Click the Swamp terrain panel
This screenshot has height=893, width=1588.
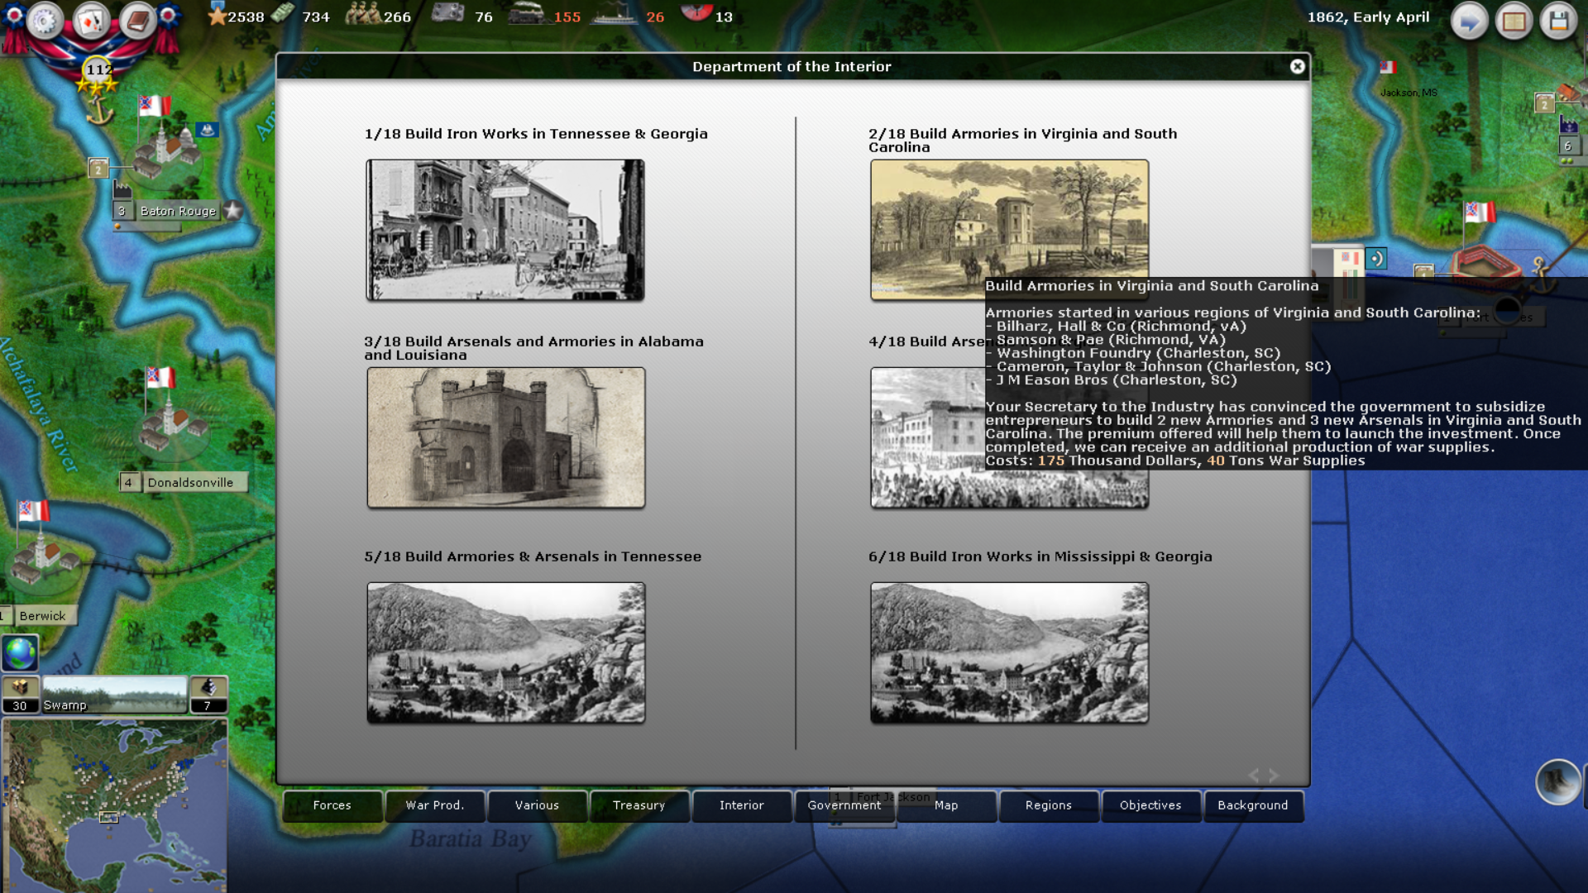(114, 695)
